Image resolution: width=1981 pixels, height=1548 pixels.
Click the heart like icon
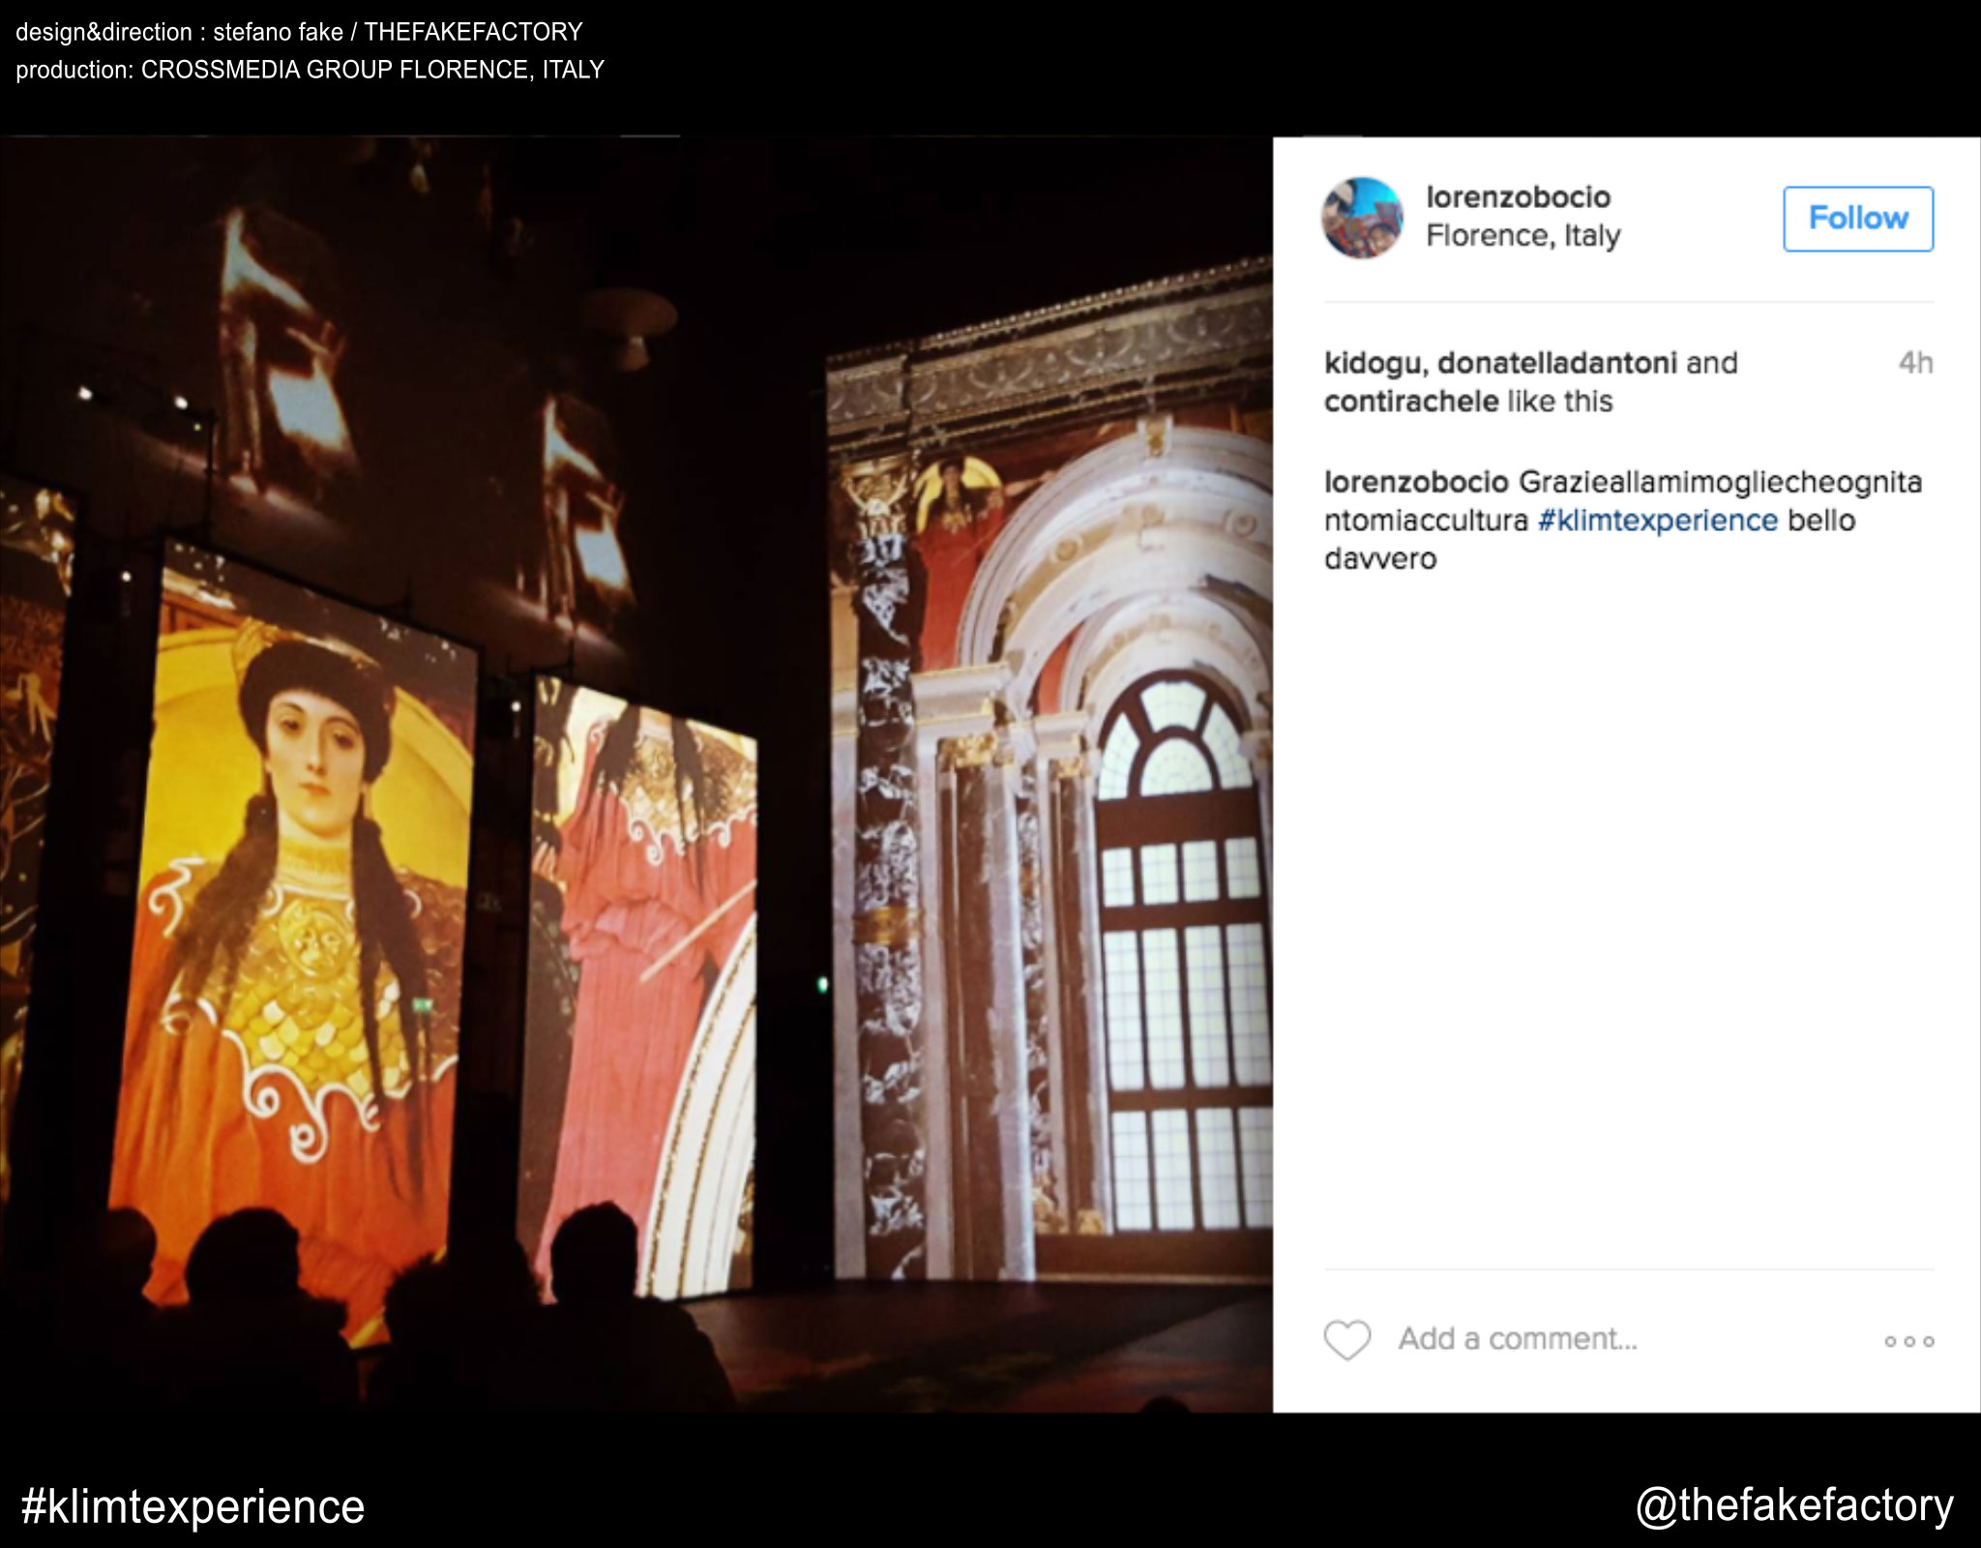coord(1346,1340)
